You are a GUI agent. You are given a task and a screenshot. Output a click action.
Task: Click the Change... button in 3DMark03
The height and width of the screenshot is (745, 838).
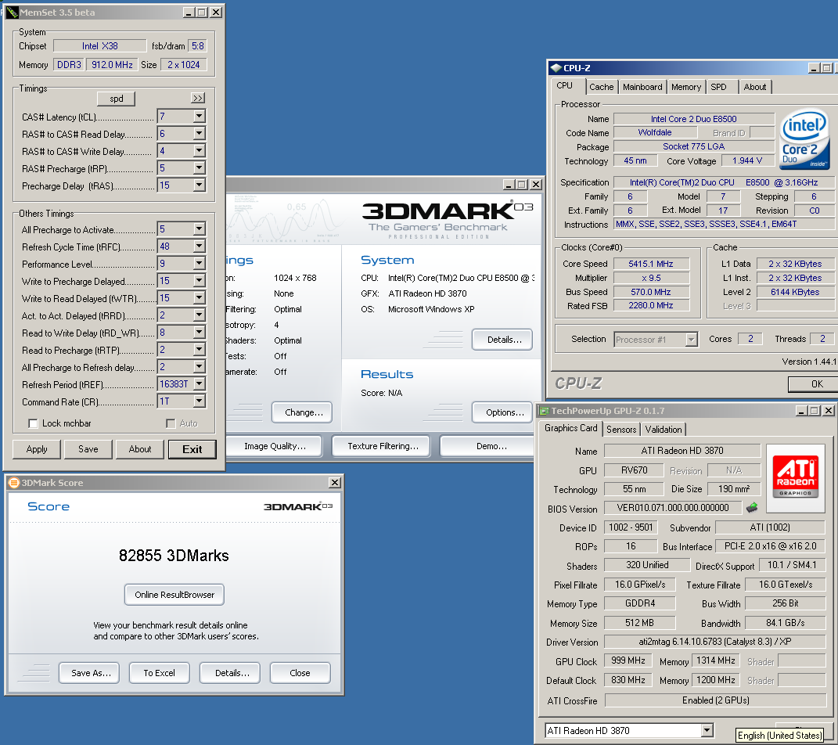point(302,412)
